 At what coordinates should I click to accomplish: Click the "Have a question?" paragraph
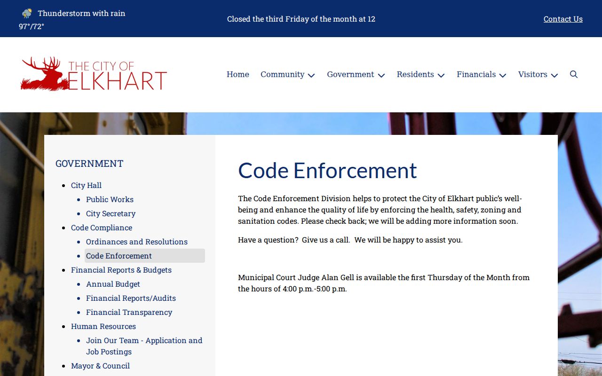(x=350, y=240)
